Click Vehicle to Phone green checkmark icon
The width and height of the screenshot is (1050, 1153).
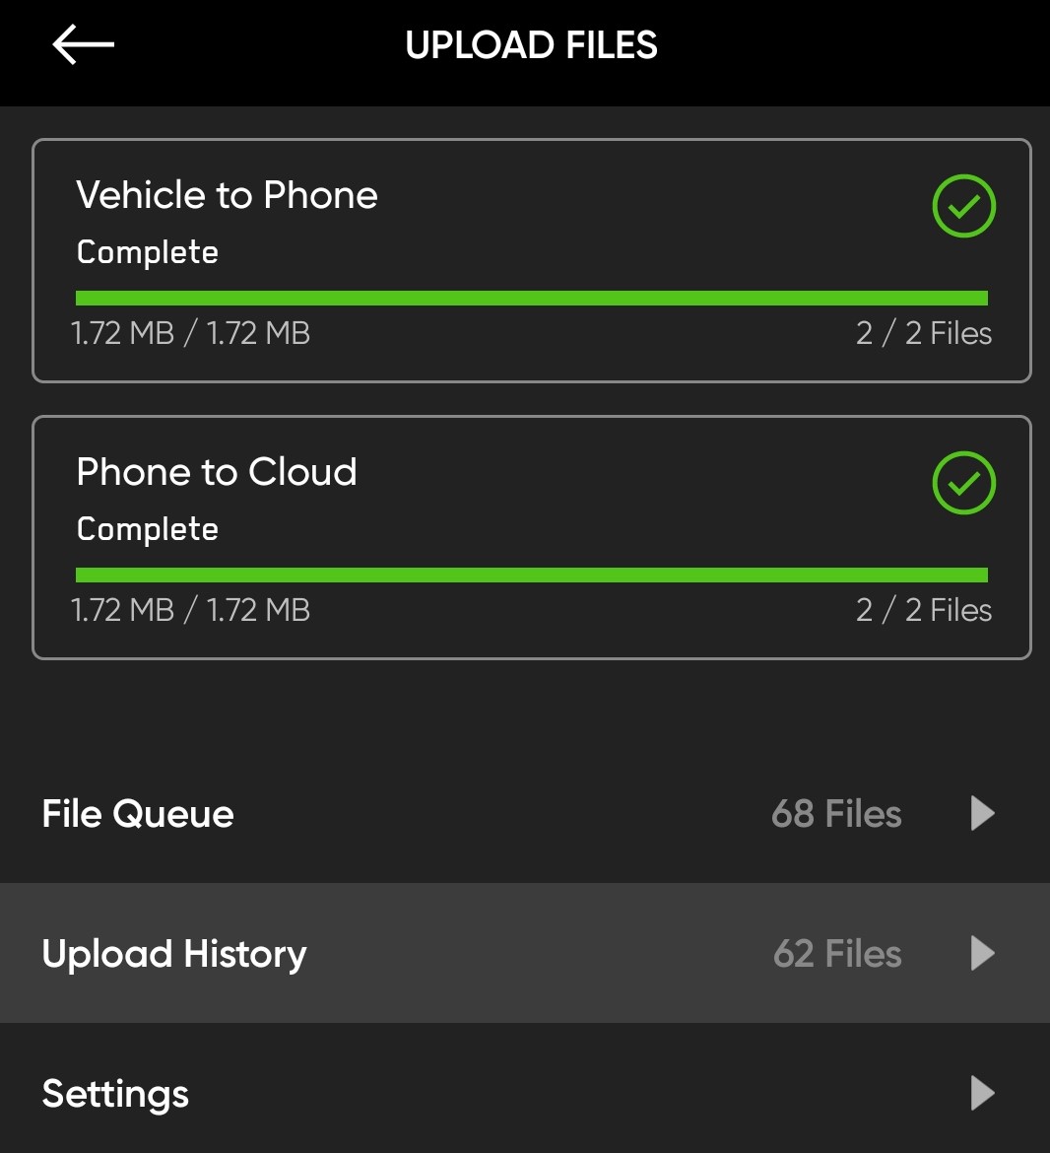pyautogui.click(x=963, y=206)
